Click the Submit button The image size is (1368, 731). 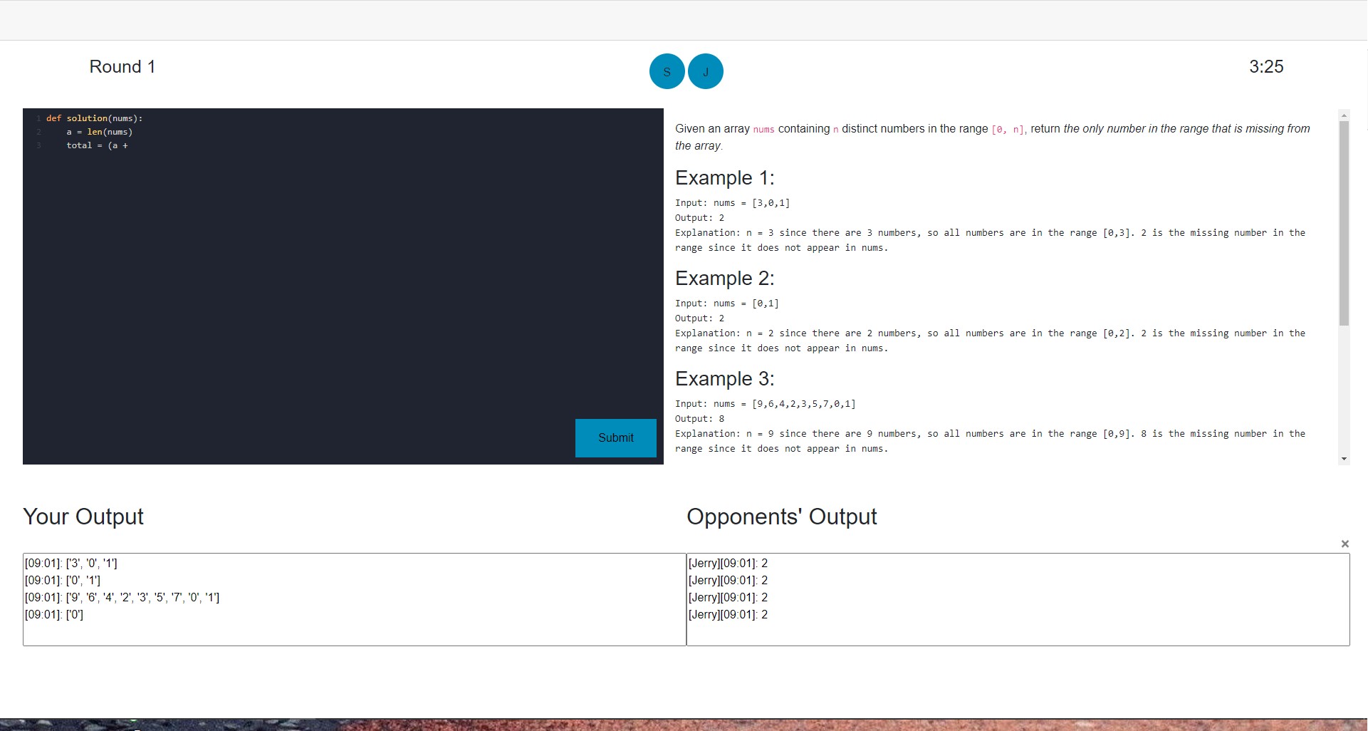point(615,437)
